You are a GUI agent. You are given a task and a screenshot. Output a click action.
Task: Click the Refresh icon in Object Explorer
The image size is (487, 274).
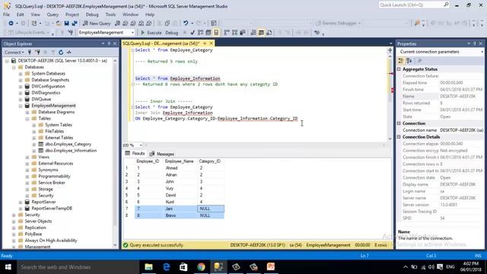61,53
